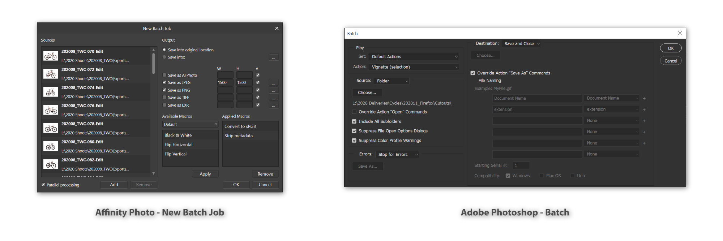This screenshot has width=723, height=241.
Task: Close the Photoshop Batch dialog
Action: click(680, 33)
